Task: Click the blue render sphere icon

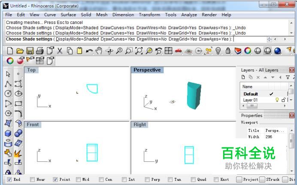Action: (277, 51)
